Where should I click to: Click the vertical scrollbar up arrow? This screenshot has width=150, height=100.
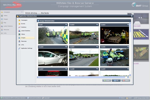click(x=130, y=23)
